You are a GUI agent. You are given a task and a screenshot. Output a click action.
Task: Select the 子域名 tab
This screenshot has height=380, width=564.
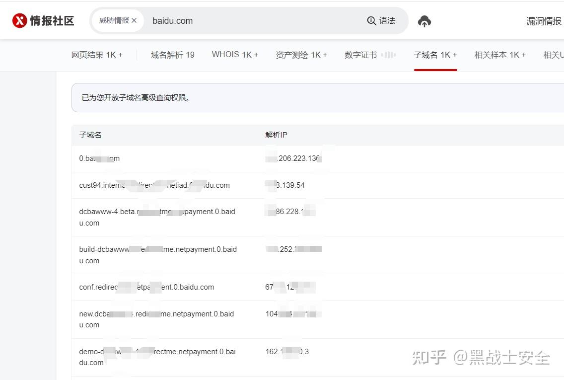pyautogui.click(x=435, y=55)
